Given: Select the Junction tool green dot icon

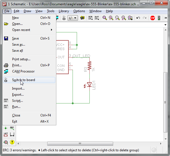Looking at the screenshot, I should (x=6, y=128).
